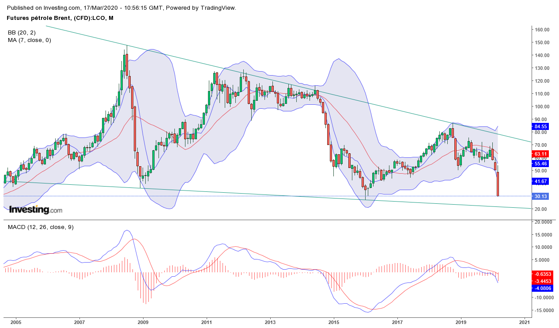Click the 140.00 price axis label

[x=542, y=55]
